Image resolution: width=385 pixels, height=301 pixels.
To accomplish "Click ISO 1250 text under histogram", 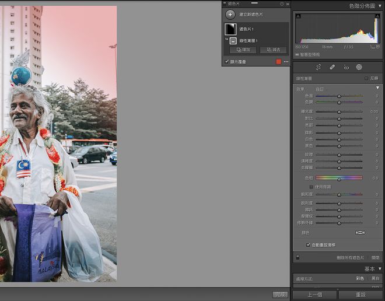I will (x=302, y=47).
